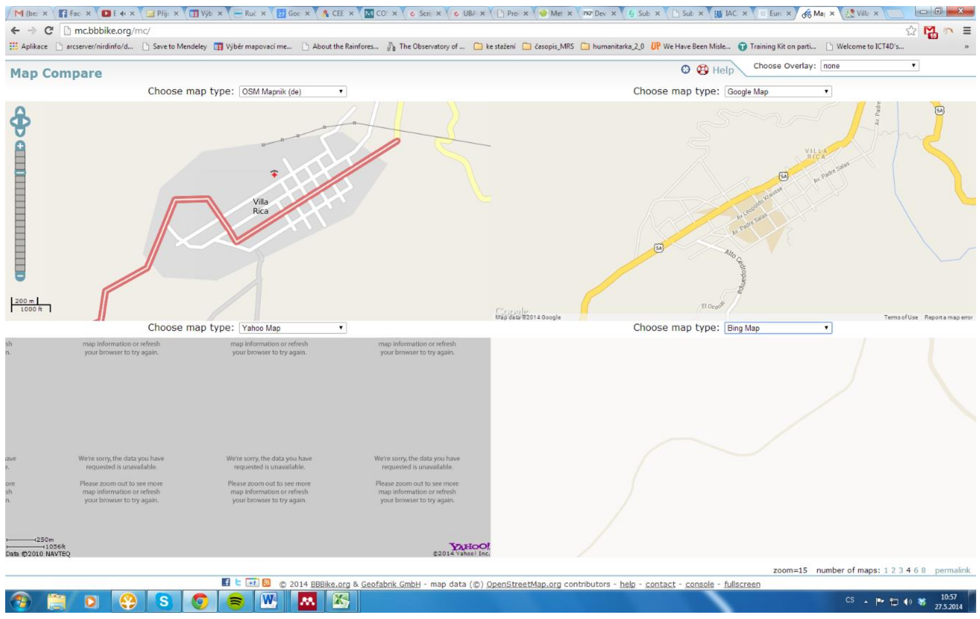The width and height of the screenshot is (980, 619).
Task: Pan OSM map up with arrow control
Action: (20, 111)
